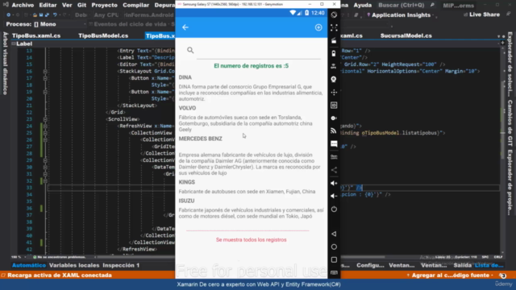Image resolution: width=516 pixels, height=290 pixels.
Task: Collapse the code fold marker on line 16
Action: 45,72
